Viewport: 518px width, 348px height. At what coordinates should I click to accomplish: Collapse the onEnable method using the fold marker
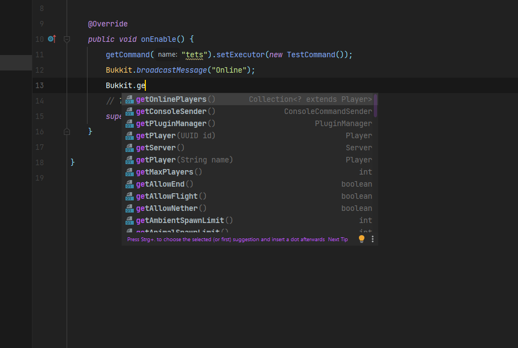click(x=67, y=39)
